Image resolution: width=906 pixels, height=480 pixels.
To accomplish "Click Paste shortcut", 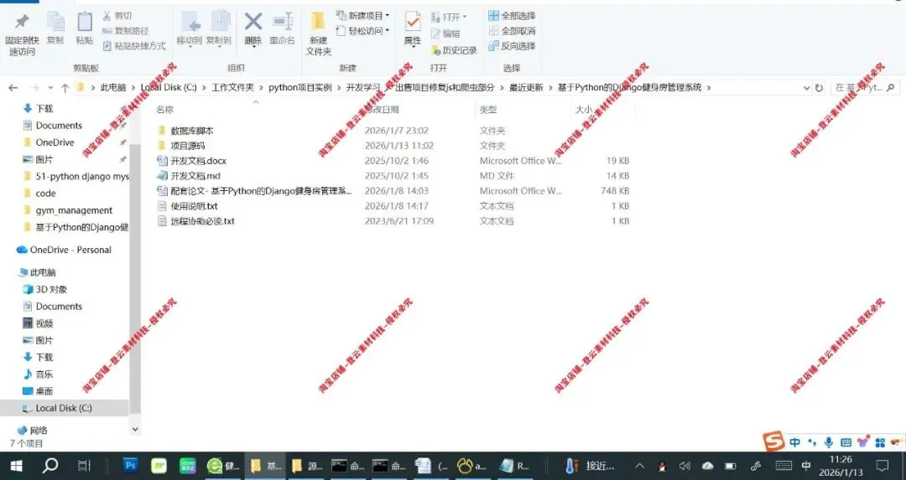I will [x=134, y=45].
